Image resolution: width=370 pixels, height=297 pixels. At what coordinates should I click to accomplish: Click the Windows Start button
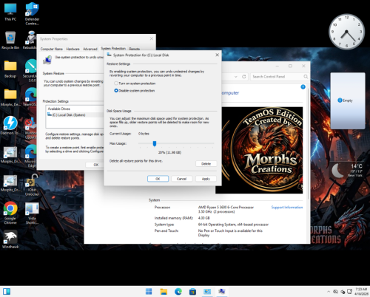(149, 292)
